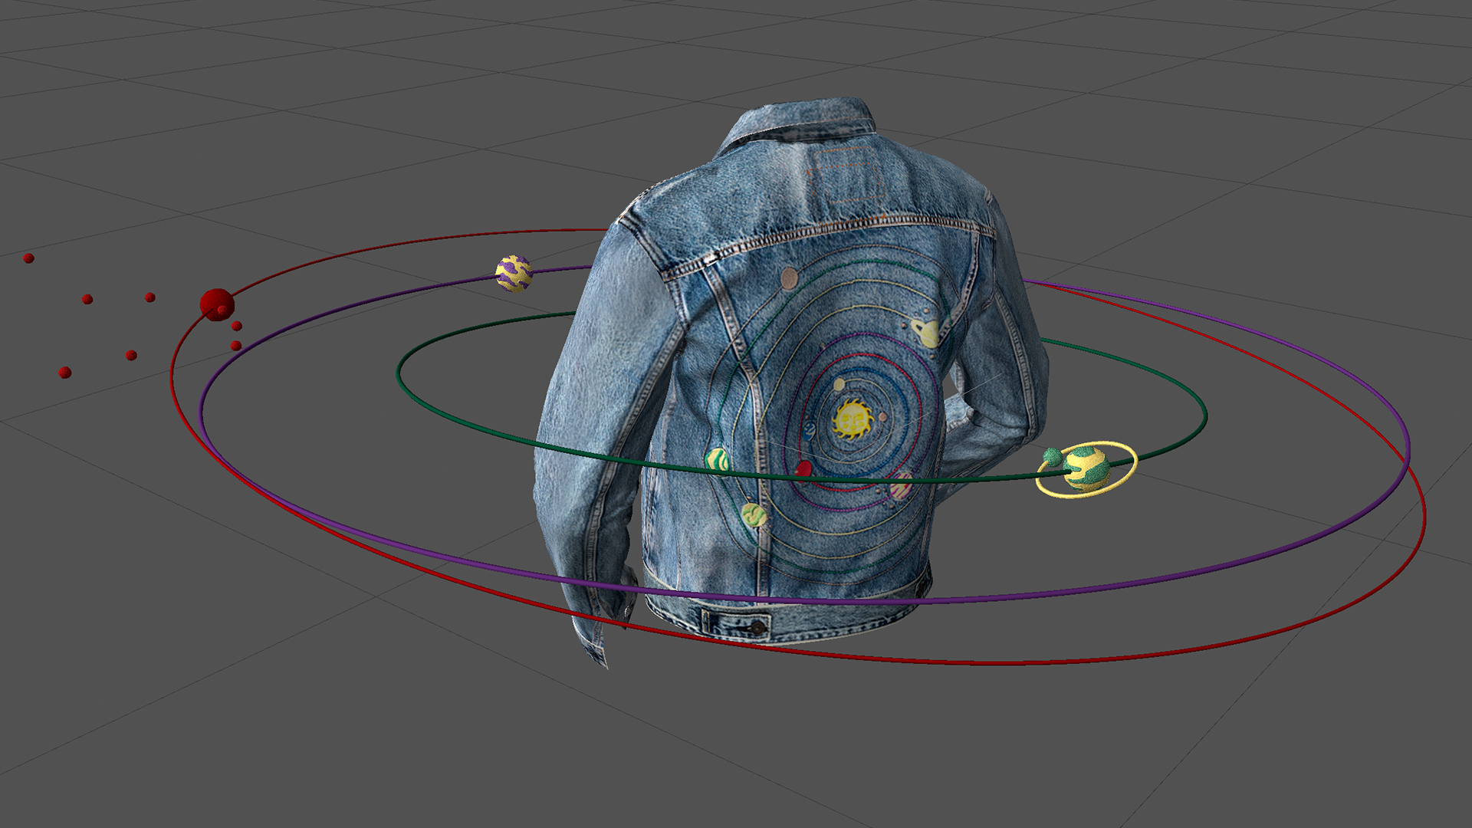This screenshot has height=828, width=1472.
Task: Click the small green moon sphere
Action: [1052, 457]
